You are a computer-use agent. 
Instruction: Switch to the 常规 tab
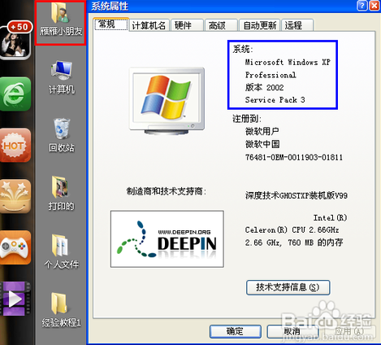coord(110,24)
